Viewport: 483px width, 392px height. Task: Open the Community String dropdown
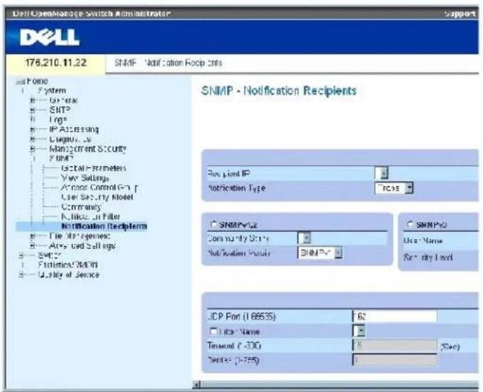[304, 238]
